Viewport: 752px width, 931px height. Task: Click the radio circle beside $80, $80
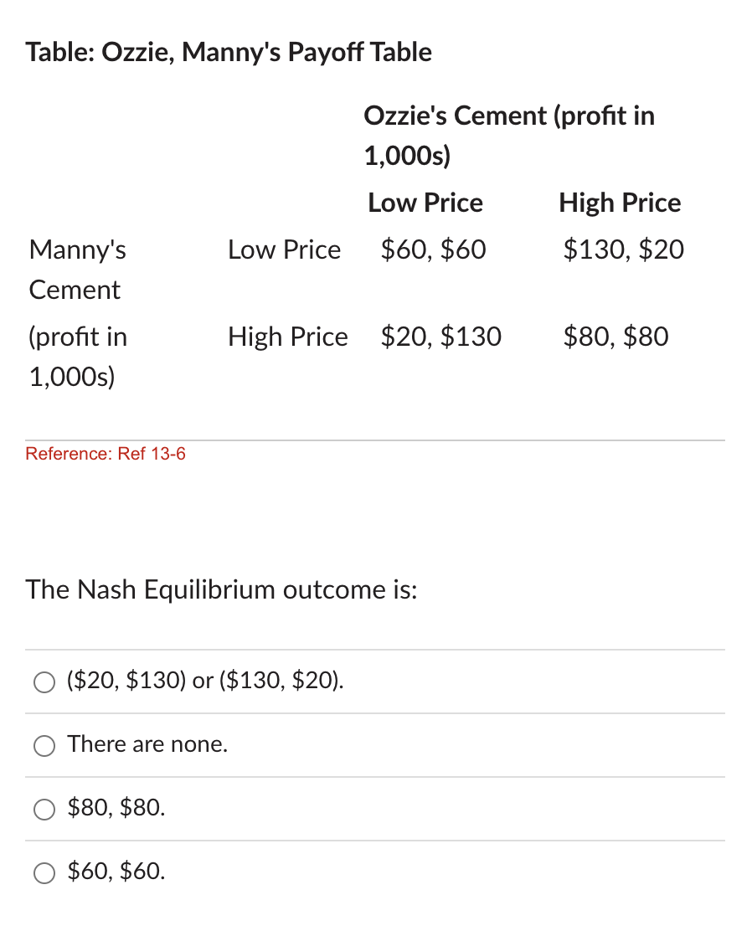pyautogui.click(x=44, y=809)
